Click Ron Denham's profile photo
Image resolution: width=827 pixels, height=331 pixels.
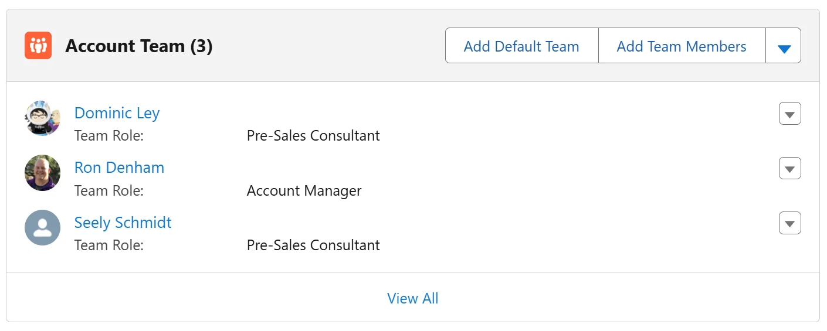tap(42, 173)
